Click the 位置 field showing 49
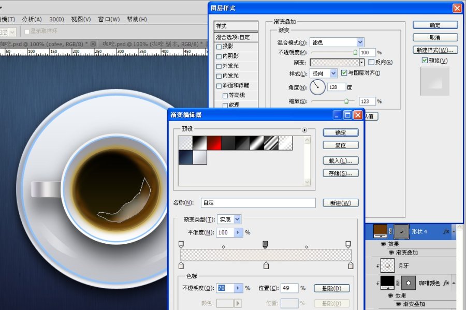Screen dimensions: 466x310 tap(289, 288)
